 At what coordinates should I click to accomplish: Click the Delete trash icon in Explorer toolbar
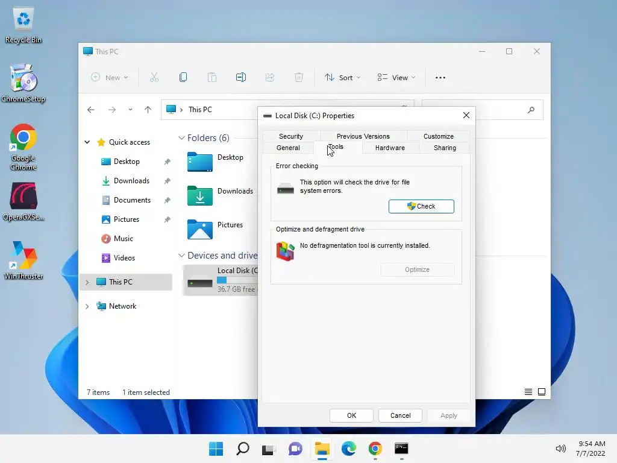click(x=299, y=78)
